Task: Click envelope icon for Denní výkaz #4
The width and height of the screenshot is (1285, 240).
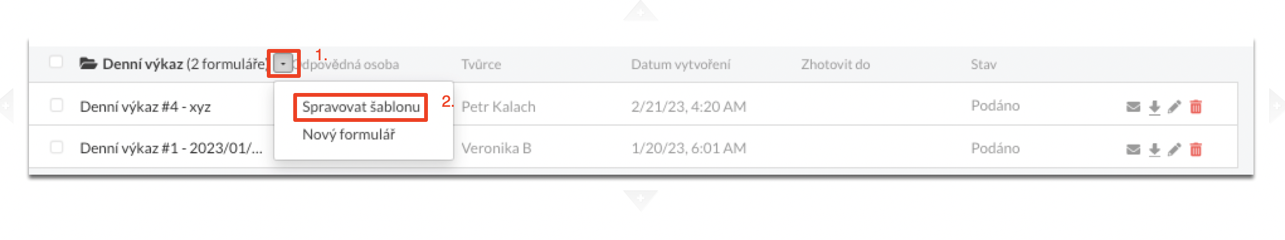Action: (x=1133, y=107)
